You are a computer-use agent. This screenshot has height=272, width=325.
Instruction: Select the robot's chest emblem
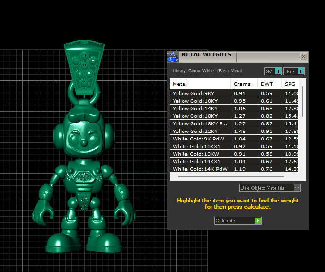tap(84, 176)
